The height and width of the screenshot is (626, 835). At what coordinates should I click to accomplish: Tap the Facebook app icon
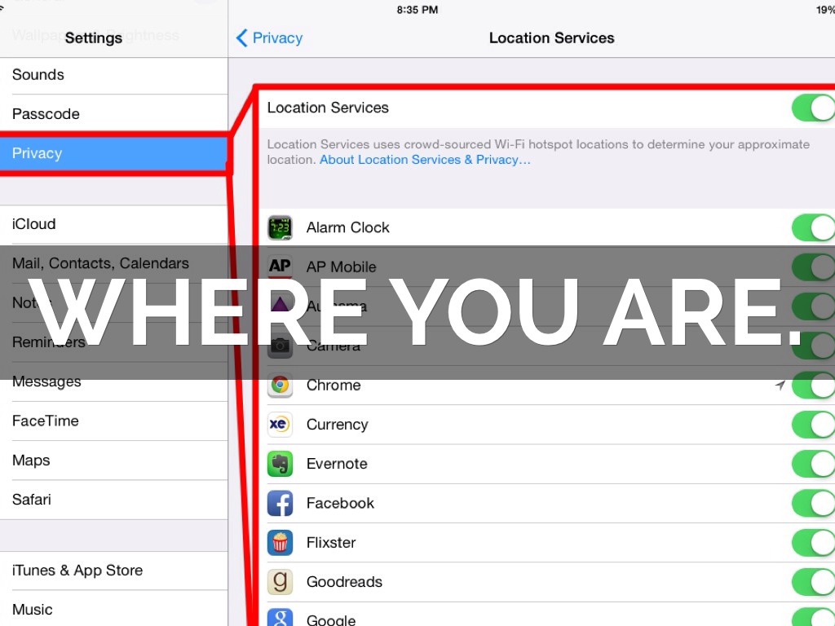(x=280, y=503)
